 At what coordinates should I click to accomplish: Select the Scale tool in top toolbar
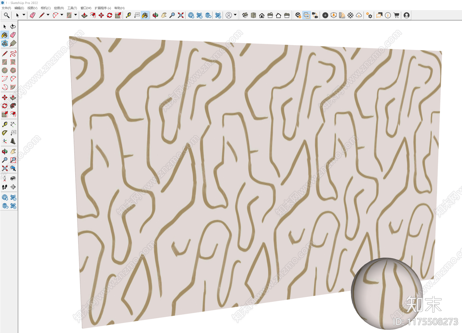[x=118, y=15]
